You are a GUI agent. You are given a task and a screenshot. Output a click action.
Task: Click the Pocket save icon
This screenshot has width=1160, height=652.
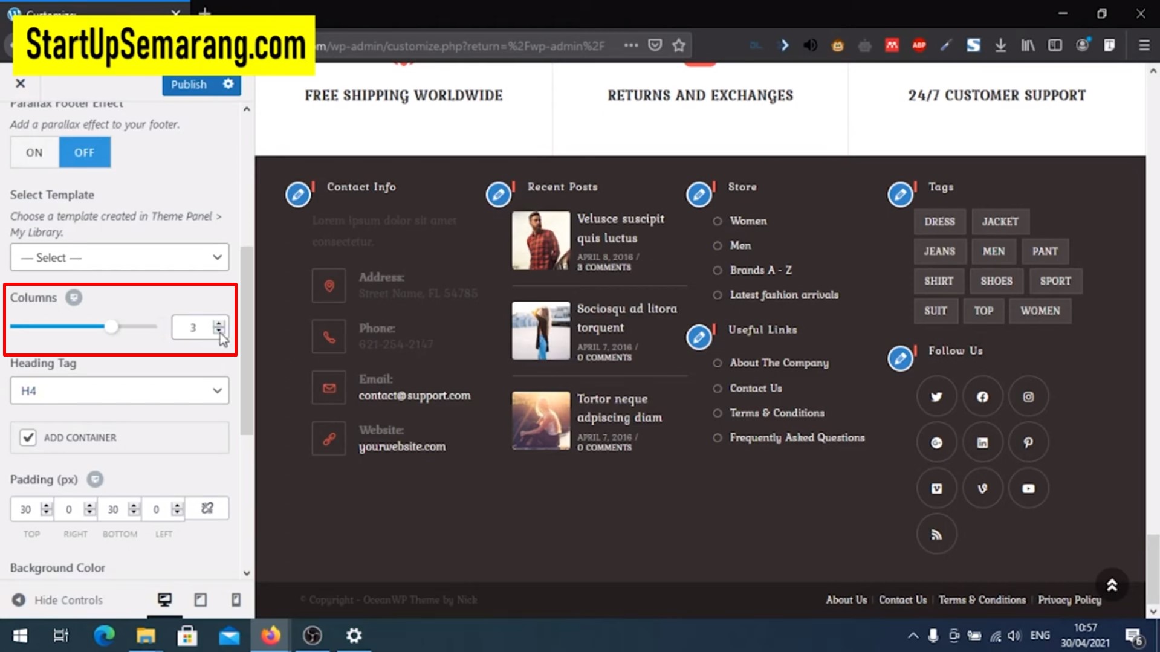click(x=655, y=45)
